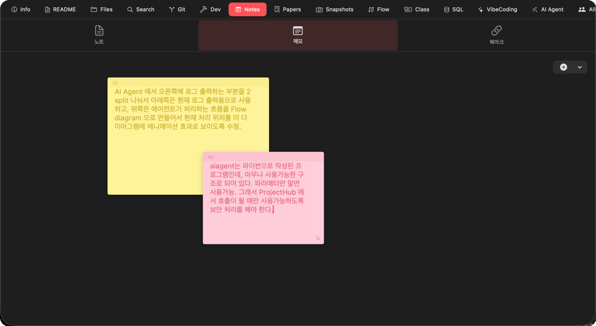Select the 메모 section icon
The image size is (596, 326).
297,31
